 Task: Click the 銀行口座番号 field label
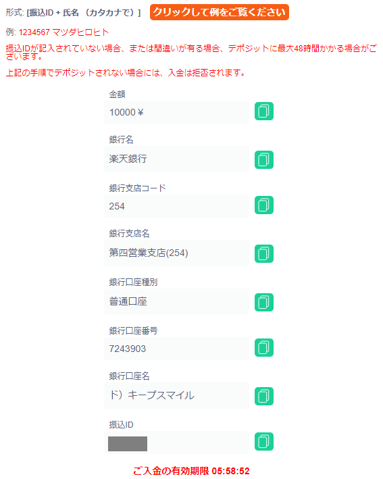[133, 330]
